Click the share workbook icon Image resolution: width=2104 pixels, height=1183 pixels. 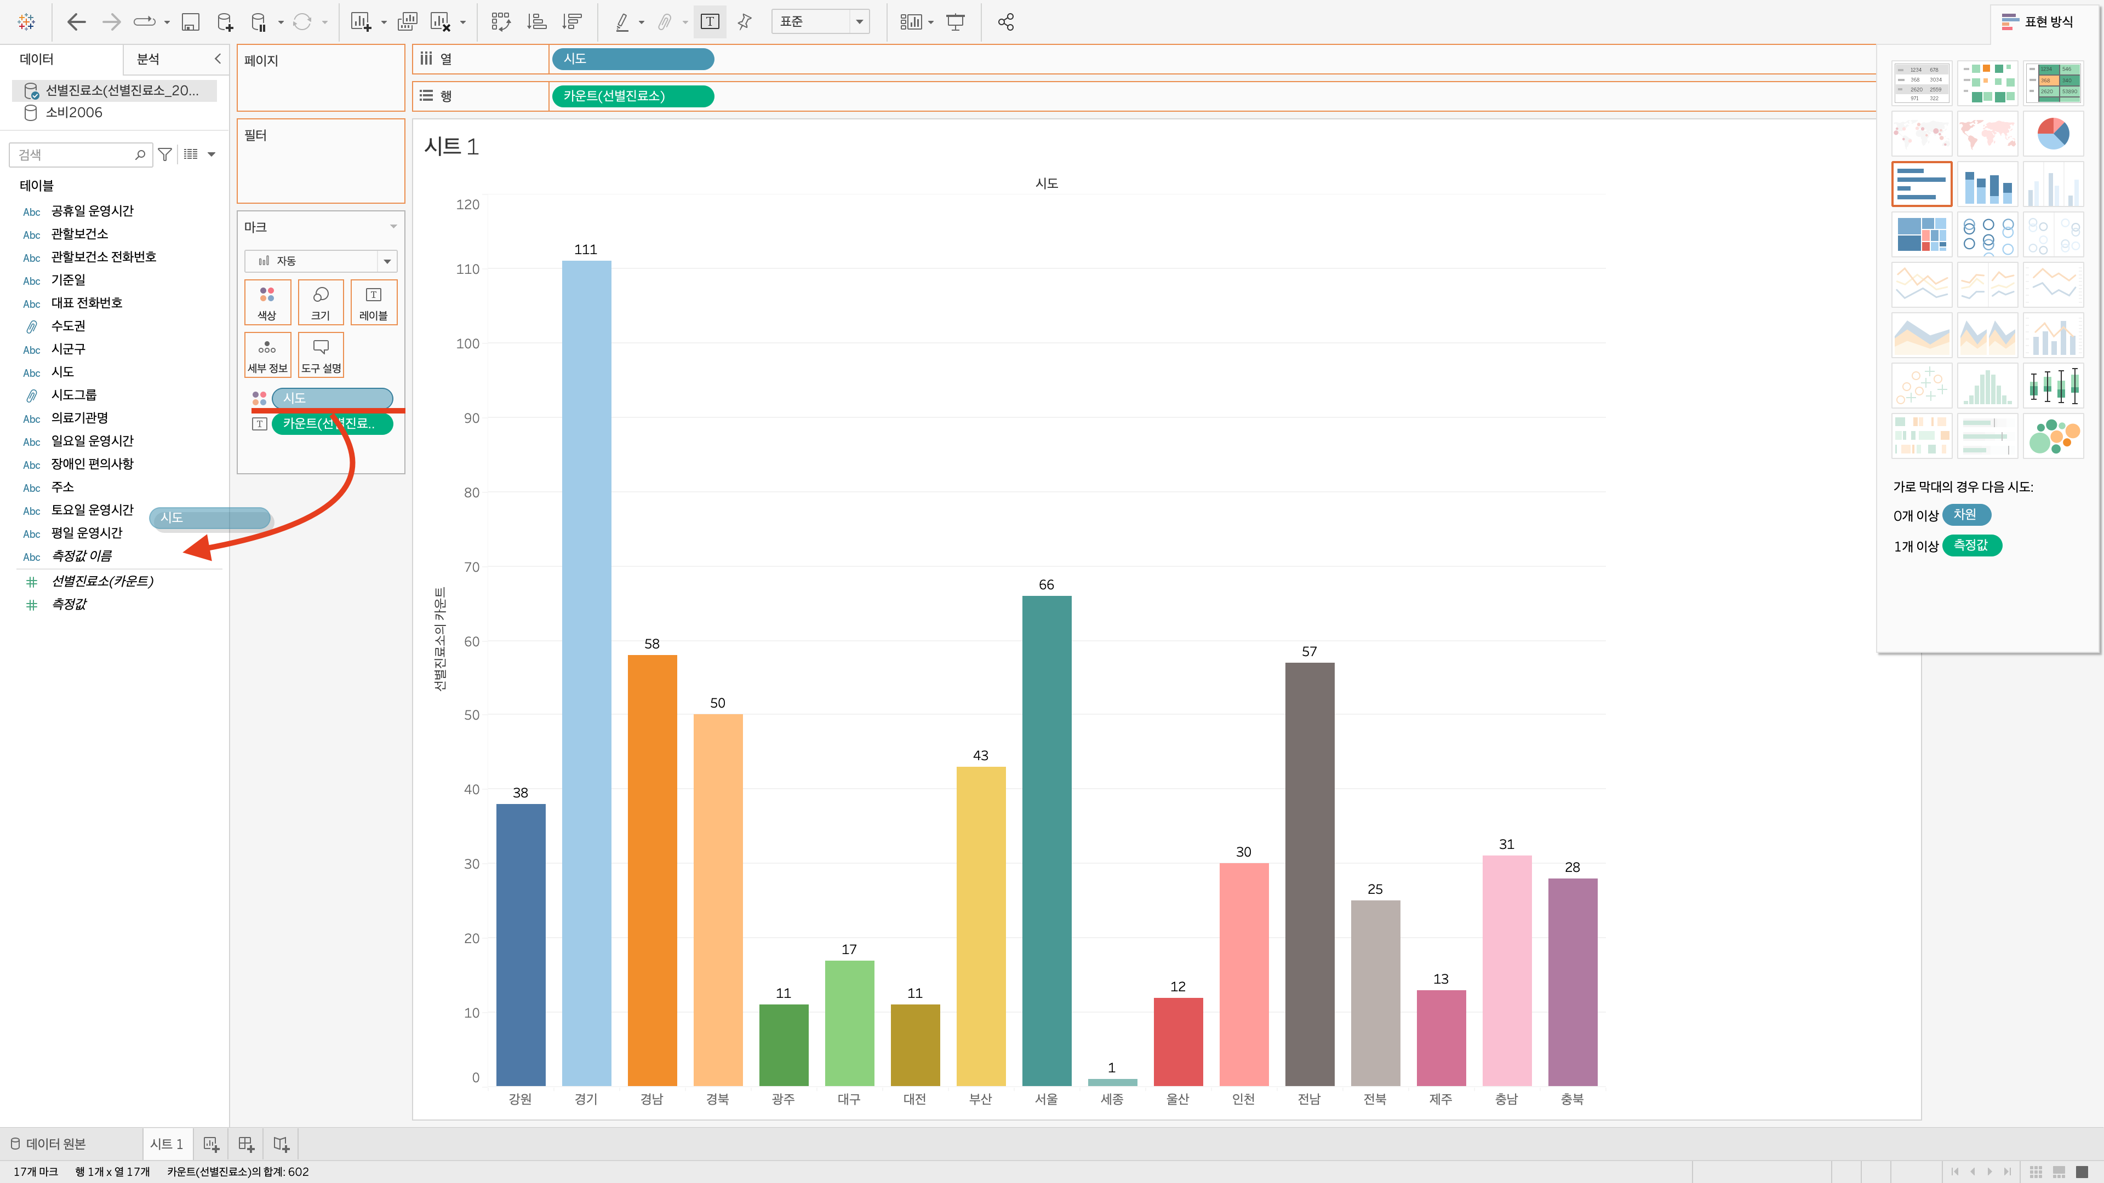1005,22
